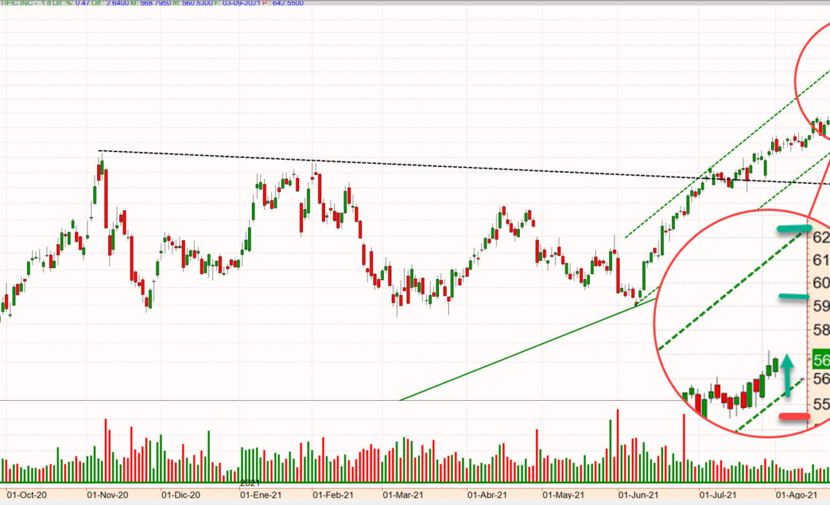Click the tall red volume bar at 01-Nov-20
Image resolution: width=830 pixels, height=505 pixels.
pos(106,449)
